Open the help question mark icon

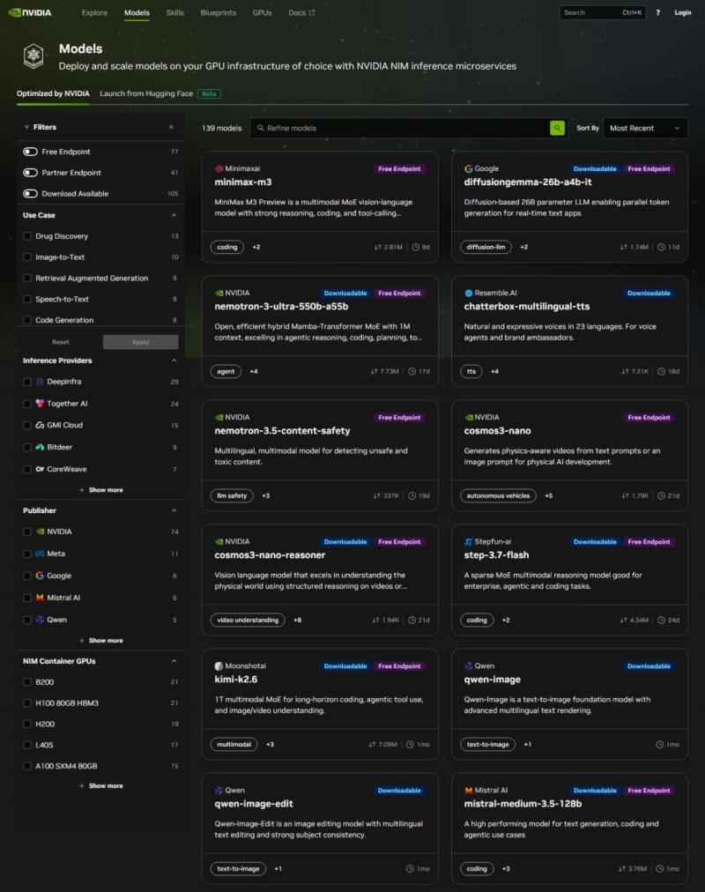pos(657,12)
